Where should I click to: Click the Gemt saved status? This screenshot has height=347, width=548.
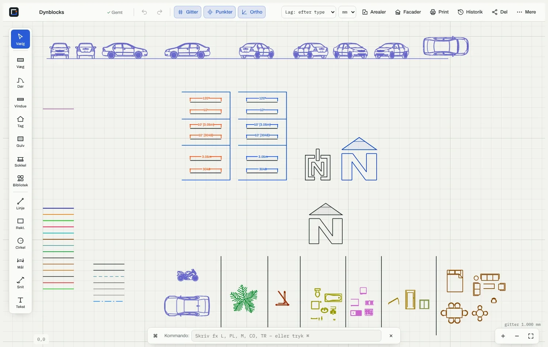(115, 12)
